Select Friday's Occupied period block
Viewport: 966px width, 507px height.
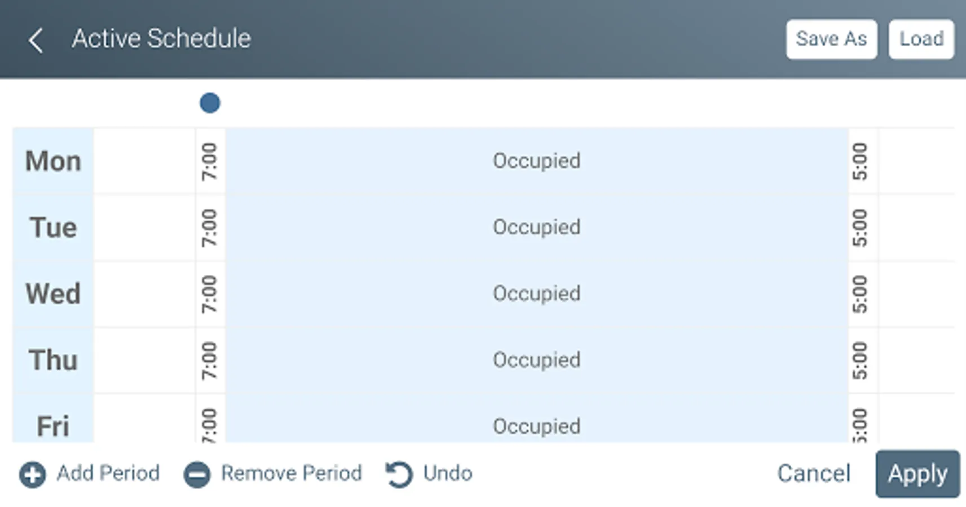536,426
